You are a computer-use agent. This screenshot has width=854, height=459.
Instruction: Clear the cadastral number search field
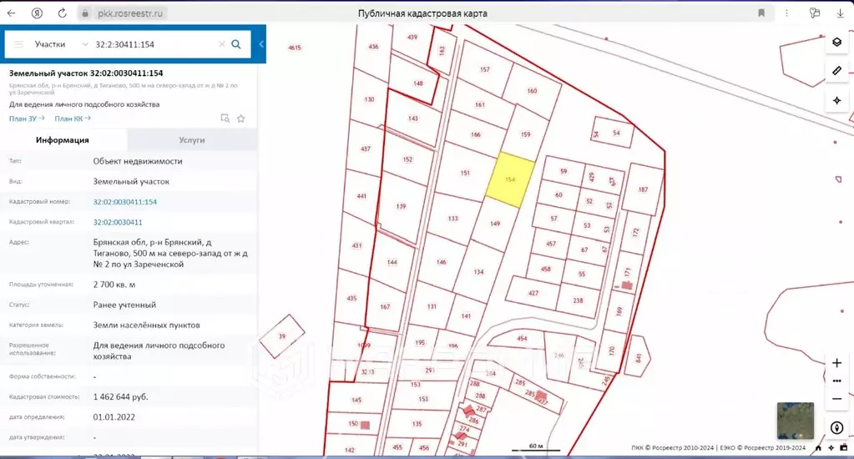coord(221,44)
